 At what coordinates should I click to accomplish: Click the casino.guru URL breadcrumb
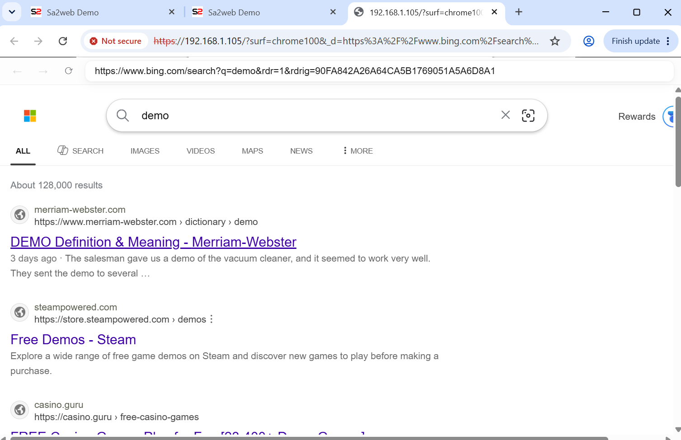click(117, 417)
